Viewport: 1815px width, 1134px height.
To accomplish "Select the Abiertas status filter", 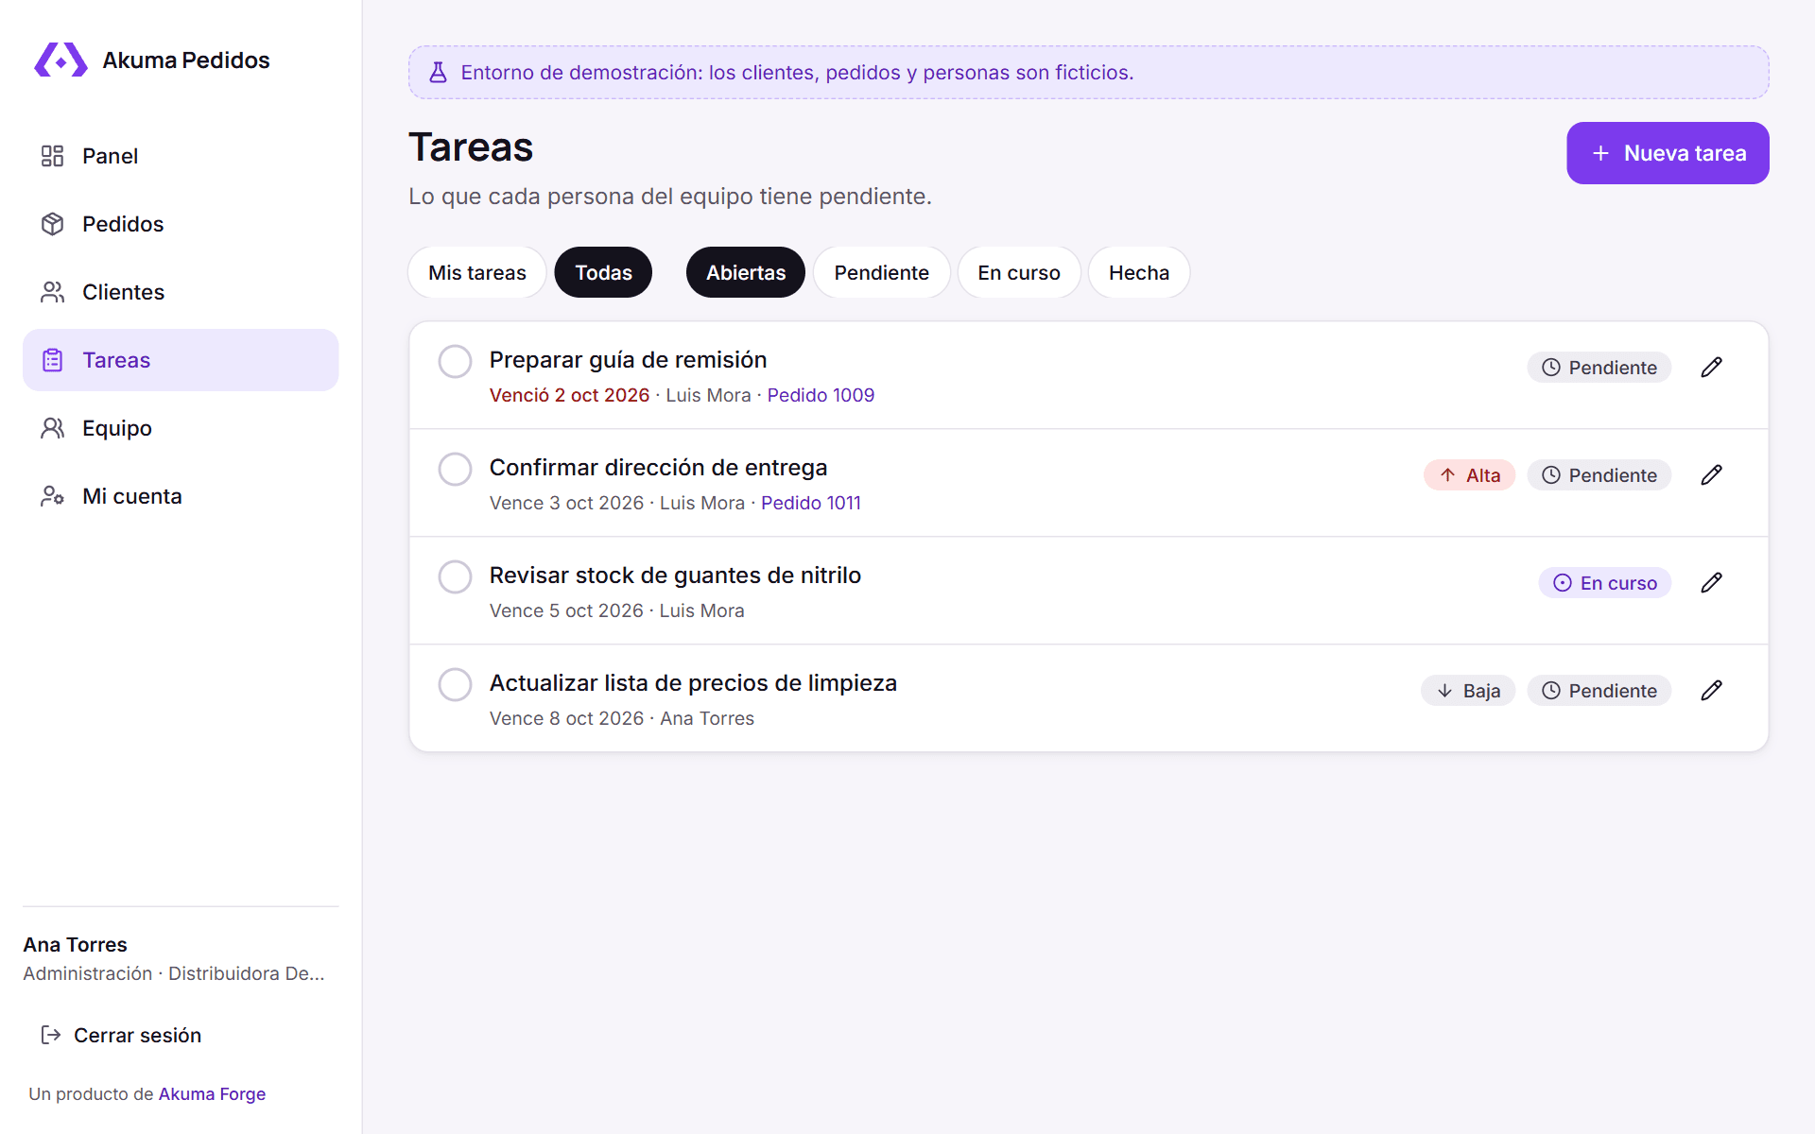I will click(x=746, y=272).
